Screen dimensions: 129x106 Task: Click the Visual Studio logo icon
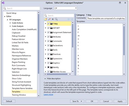pos(3,3)
